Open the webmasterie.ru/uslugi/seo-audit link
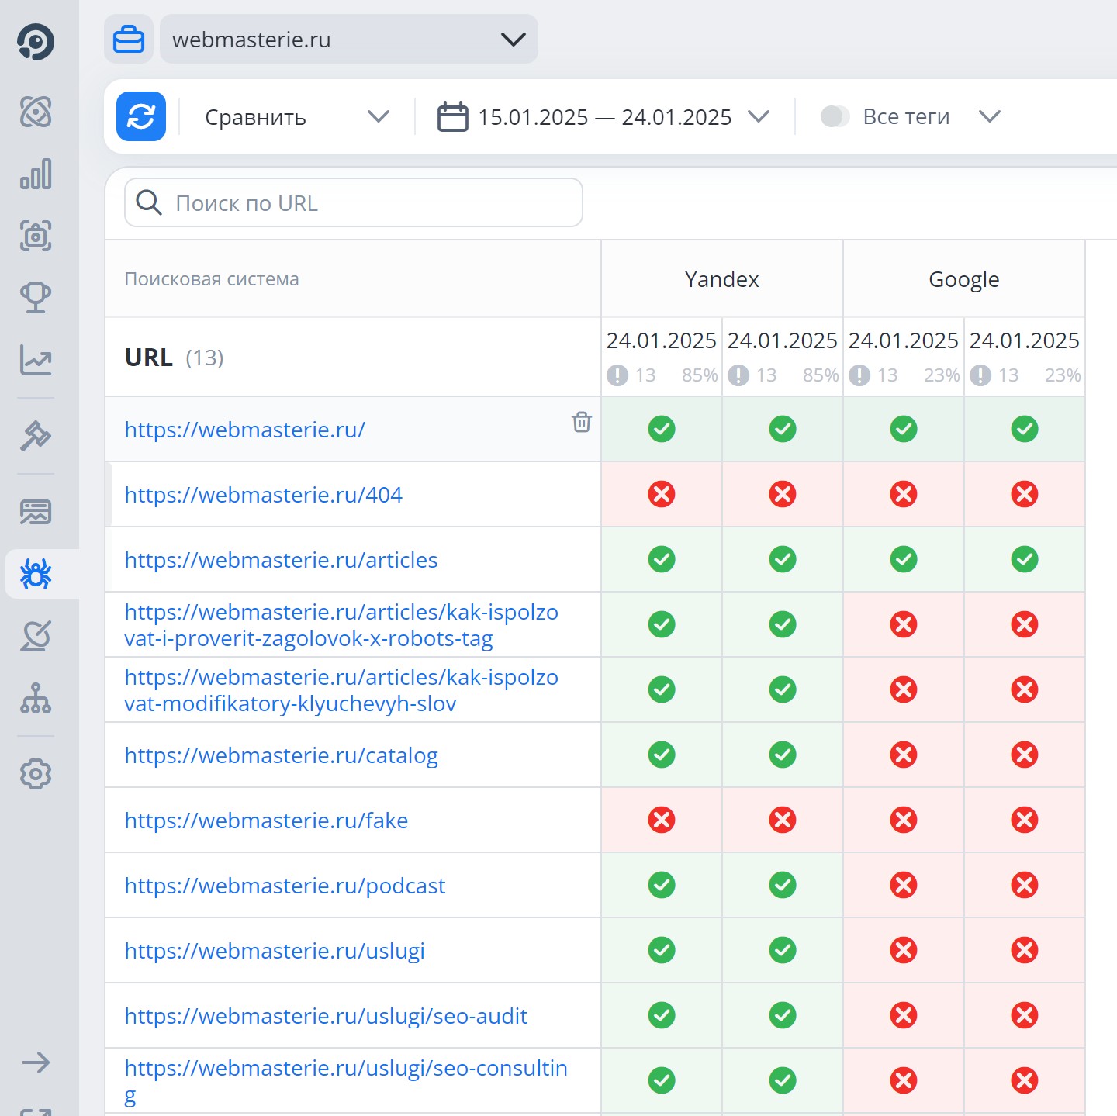Screen dimensions: 1117x1116 (x=326, y=1016)
